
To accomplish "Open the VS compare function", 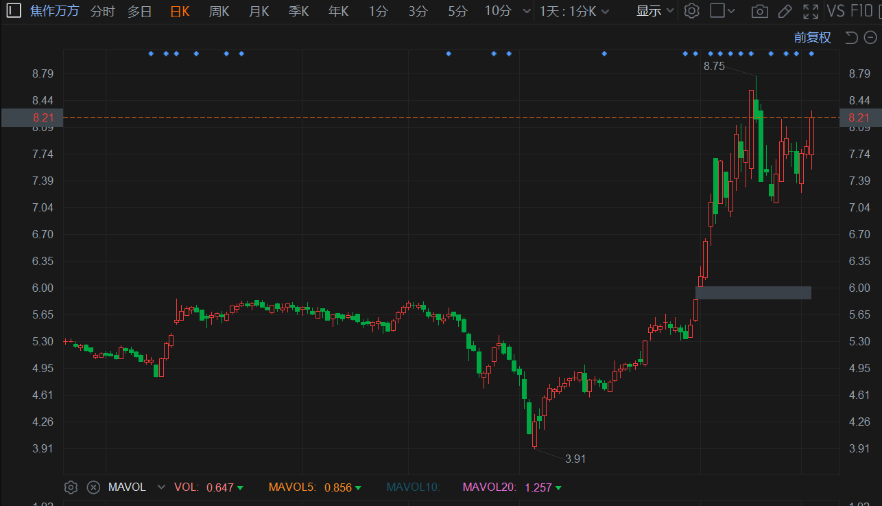I will tap(836, 11).
